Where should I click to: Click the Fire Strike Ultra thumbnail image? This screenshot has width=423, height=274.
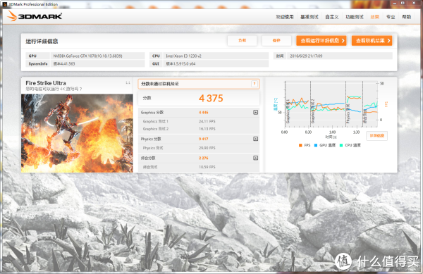77,133
